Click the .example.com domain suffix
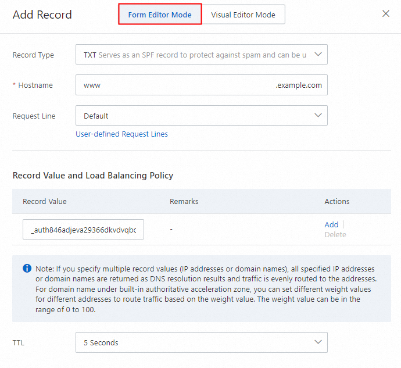This screenshot has width=401, height=368. (x=299, y=85)
